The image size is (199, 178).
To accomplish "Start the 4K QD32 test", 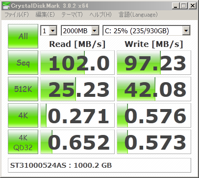I will coord(23,142).
